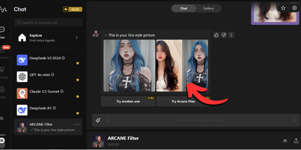
Task: Click the Explore home icon
Action: click(22, 37)
